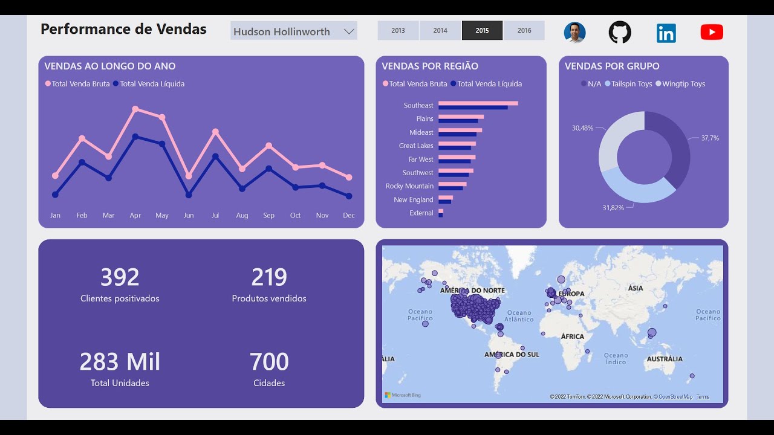The height and width of the screenshot is (435, 774).
Task: Click the 392 Clientes positivados card
Action: pos(120,285)
